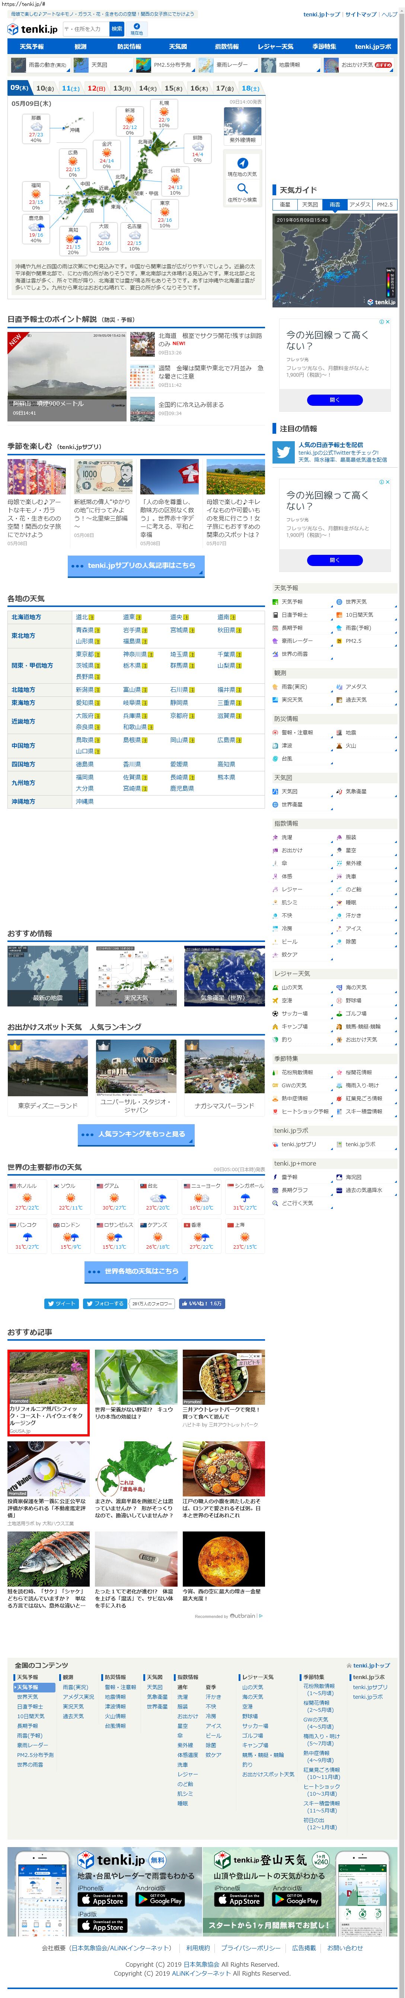Open the typhoon (台風) icon link

pos(275,759)
